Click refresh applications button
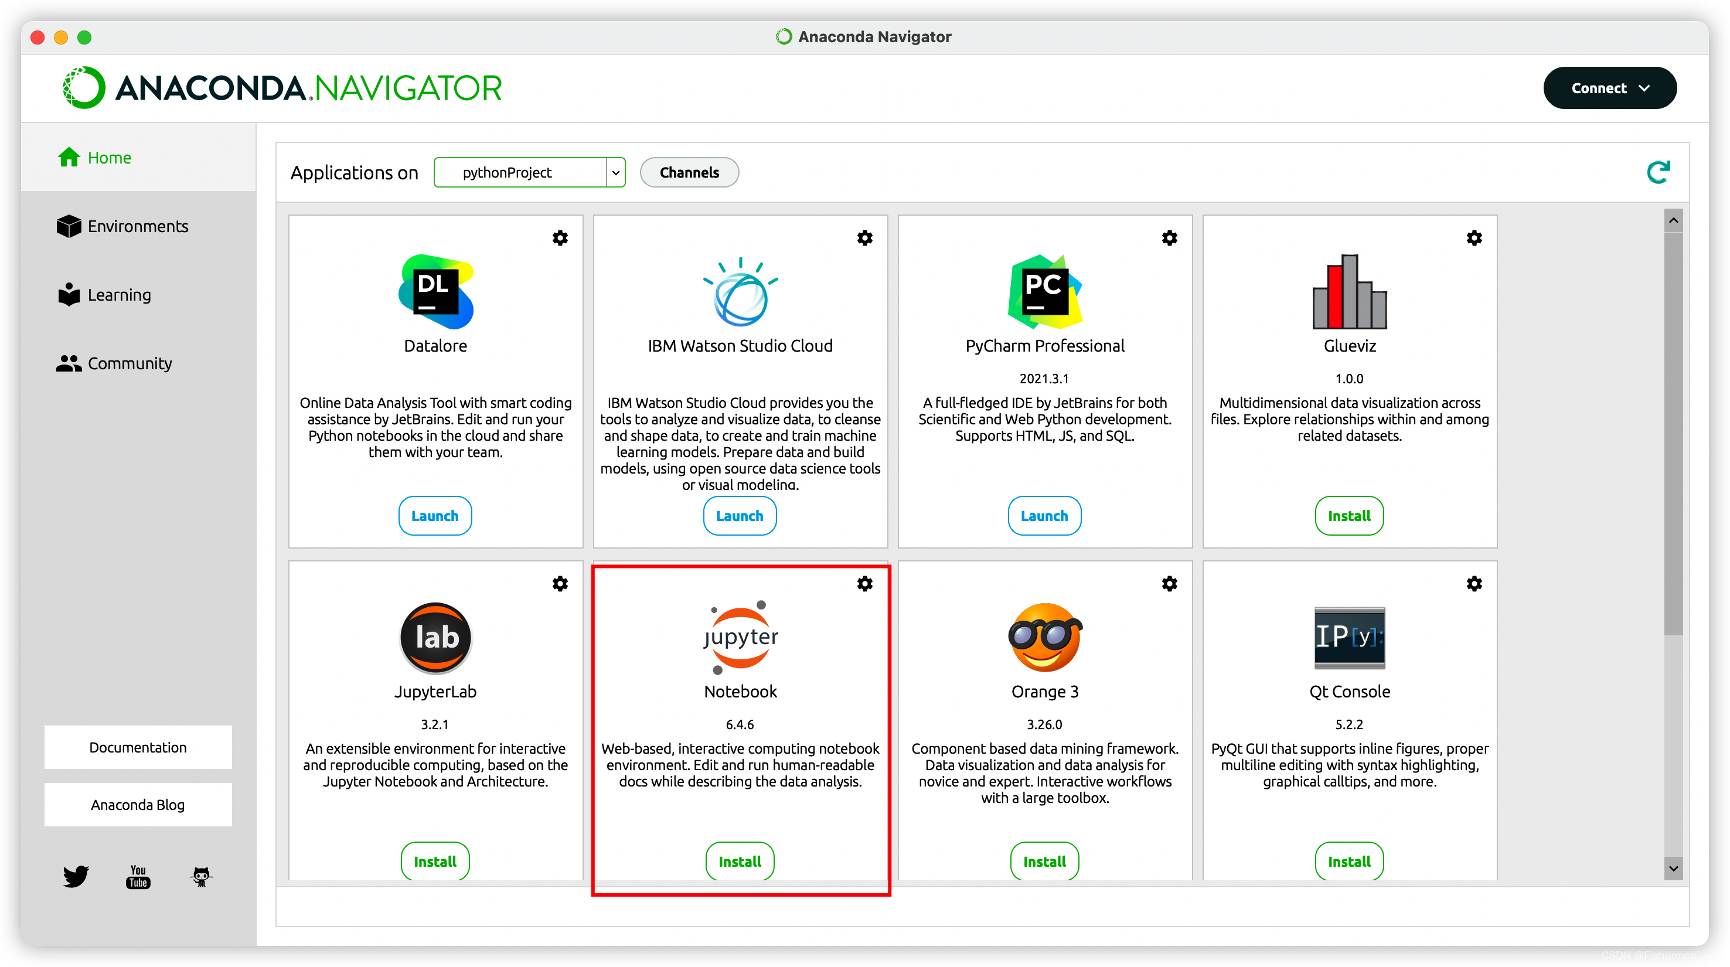 point(1659,172)
